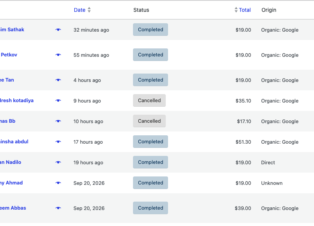Preview the order from Nadilo
Screen dimensions: 314x226
(58, 162)
